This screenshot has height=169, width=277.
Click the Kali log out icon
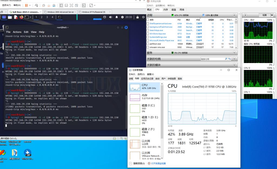click(x=143, y=17)
